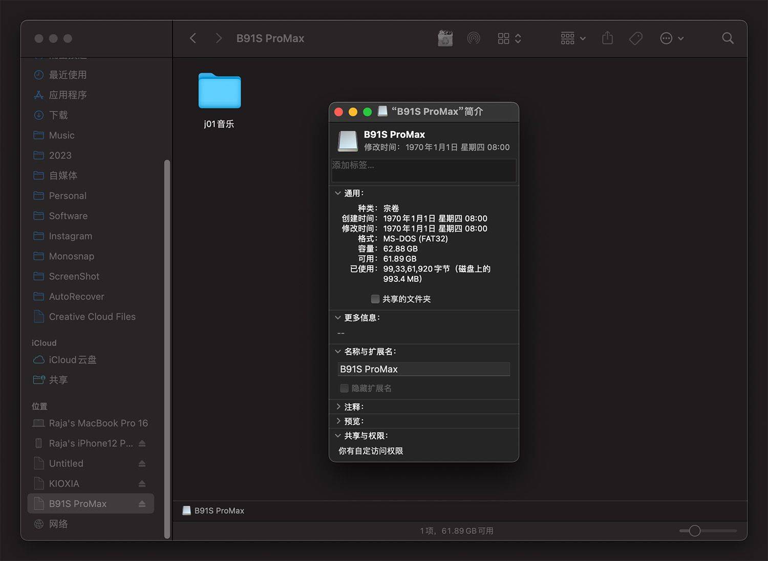Click the B91S ProMax name field

(424, 369)
